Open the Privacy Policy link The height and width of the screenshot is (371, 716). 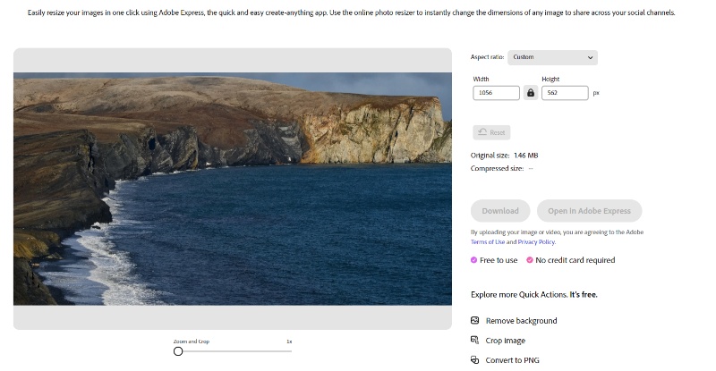[x=536, y=242]
